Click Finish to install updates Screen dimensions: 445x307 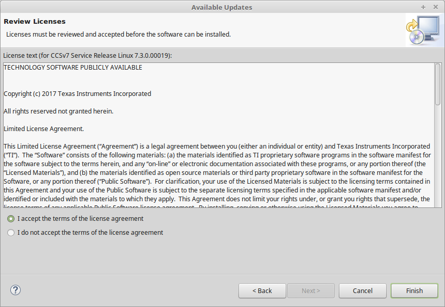(414, 290)
